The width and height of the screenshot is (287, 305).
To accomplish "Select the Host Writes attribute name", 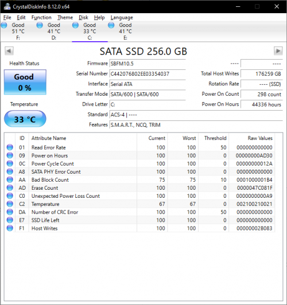I will pos(45,228).
